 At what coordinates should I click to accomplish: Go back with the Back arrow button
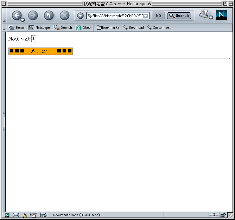17,15
